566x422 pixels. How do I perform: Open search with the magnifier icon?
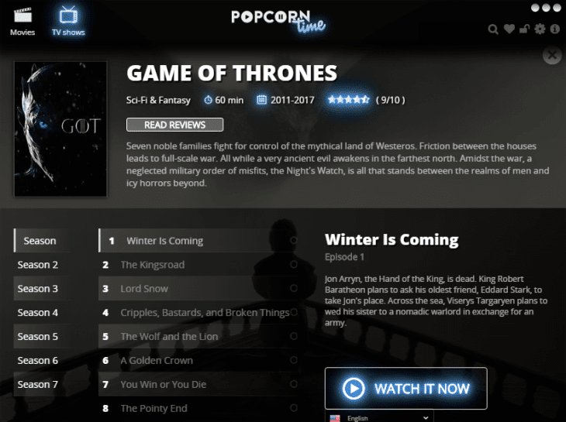(x=493, y=29)
